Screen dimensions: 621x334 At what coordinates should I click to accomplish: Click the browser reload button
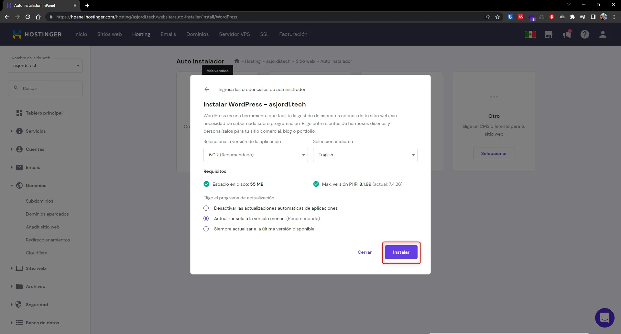click(x=28, y=17)
